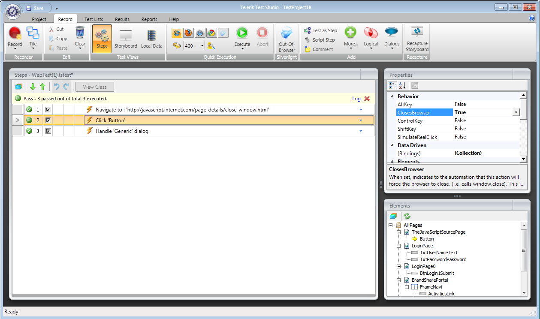Viewport: 540px width, 319px height.
Task: Sort properties alphabetically
Action: tap(402, 86)
